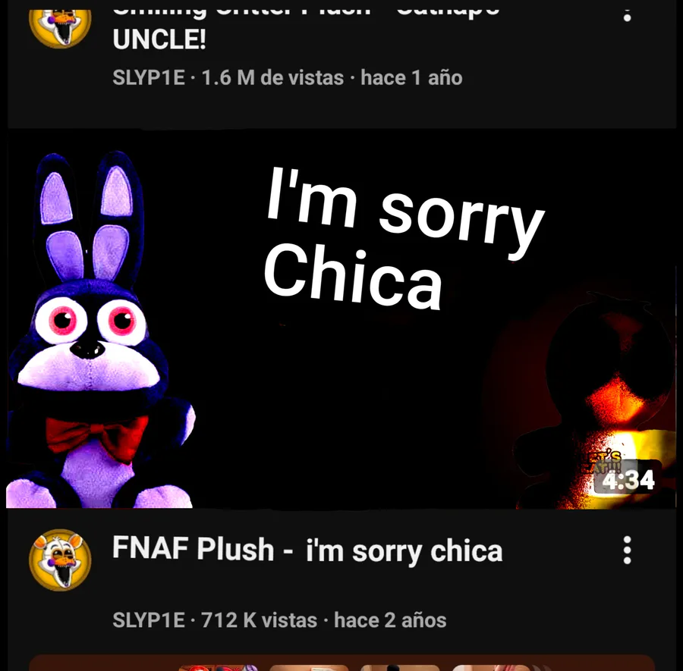Open the "FNAF Plush - i'm sorry chica" title
This screenshot has width=683, height=671.
(307, 550)
